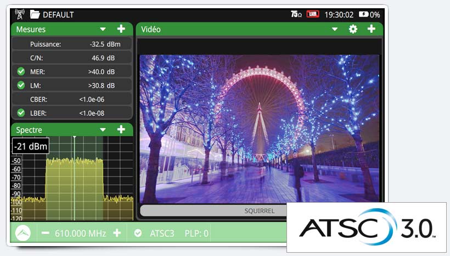Screen dimensions: 450x256
Task: Expand the Mesures panel dropdown arrow
Action: [x=103, y=29]
